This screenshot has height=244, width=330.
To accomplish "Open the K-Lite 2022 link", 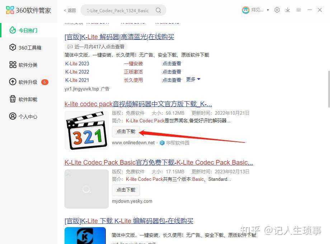I will click(77, 72).
